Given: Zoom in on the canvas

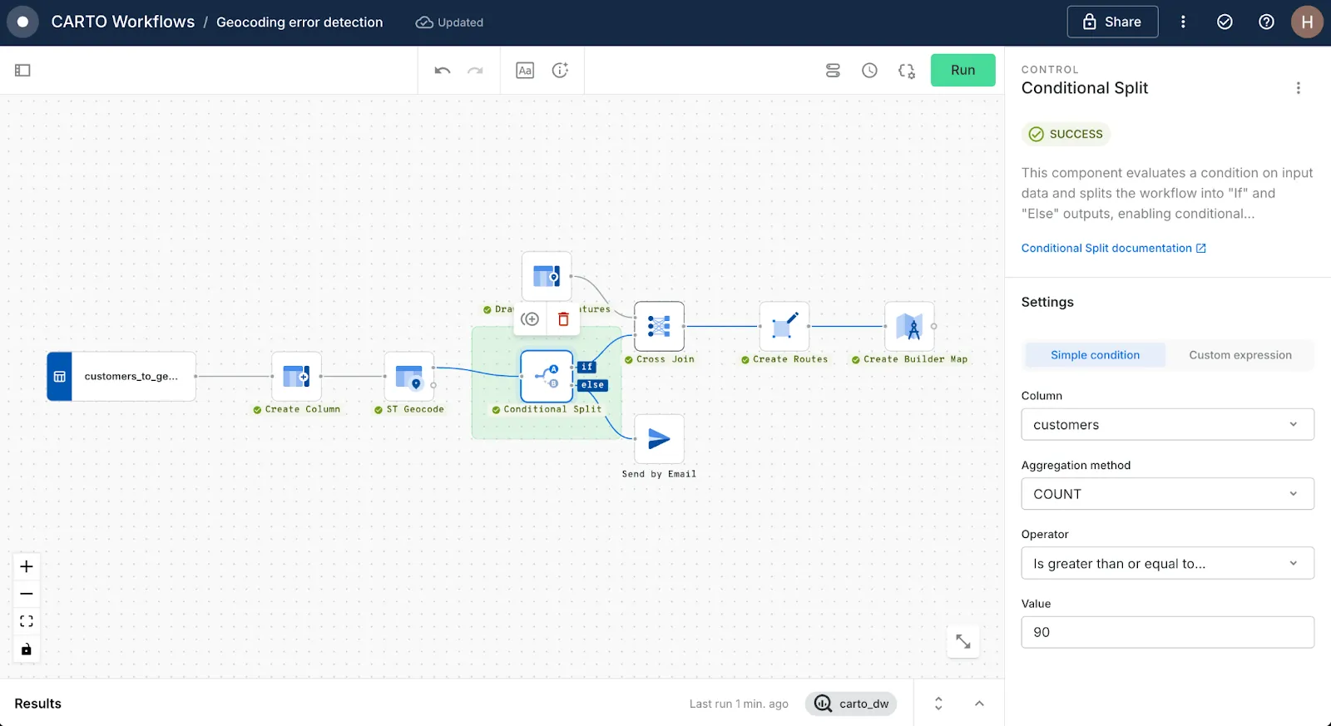Looking at the screenshot, I should tap(27, 567).
